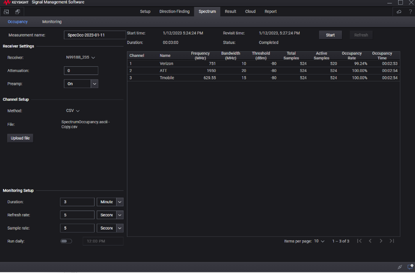Change Items per page dropdown
The width and height of the screenshot is (415, 273).
(x=319, y=241)
